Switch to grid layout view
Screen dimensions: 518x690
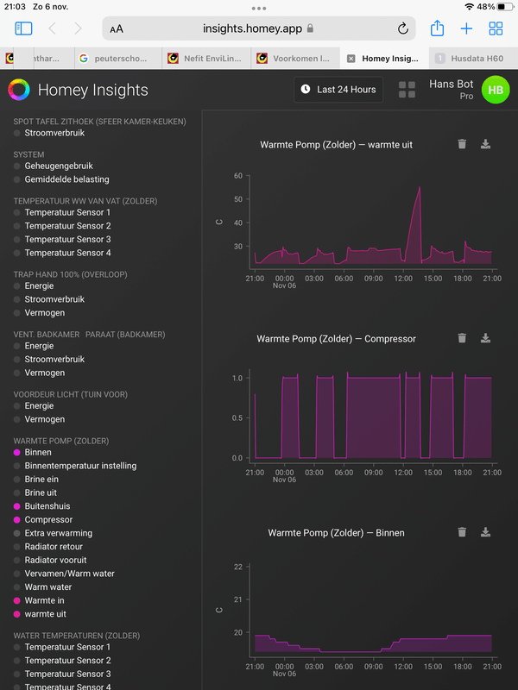(407, 90)
